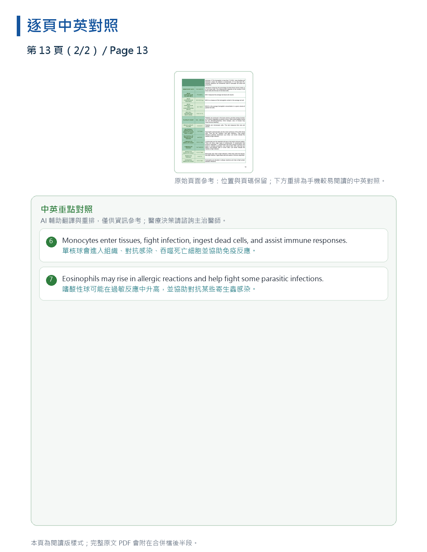Click the number 7 green badge
Image resolution: width=427 pixels, height=552 pixels.
pos(51,280)
